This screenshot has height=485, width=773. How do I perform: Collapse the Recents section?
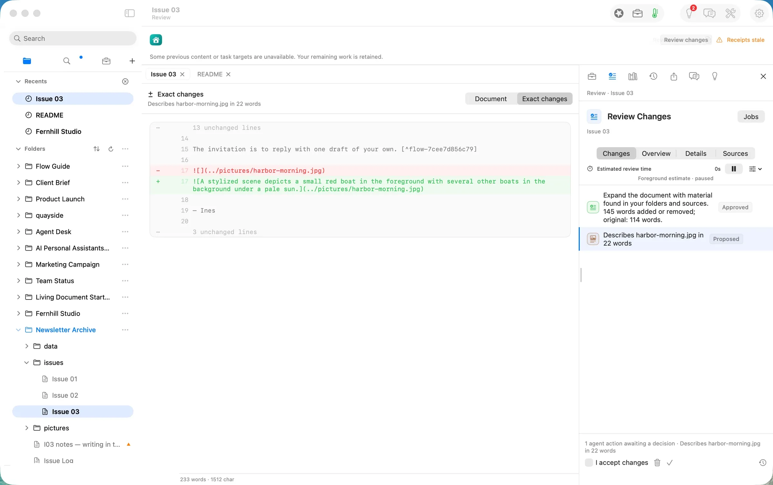click(x=18, y=81)
